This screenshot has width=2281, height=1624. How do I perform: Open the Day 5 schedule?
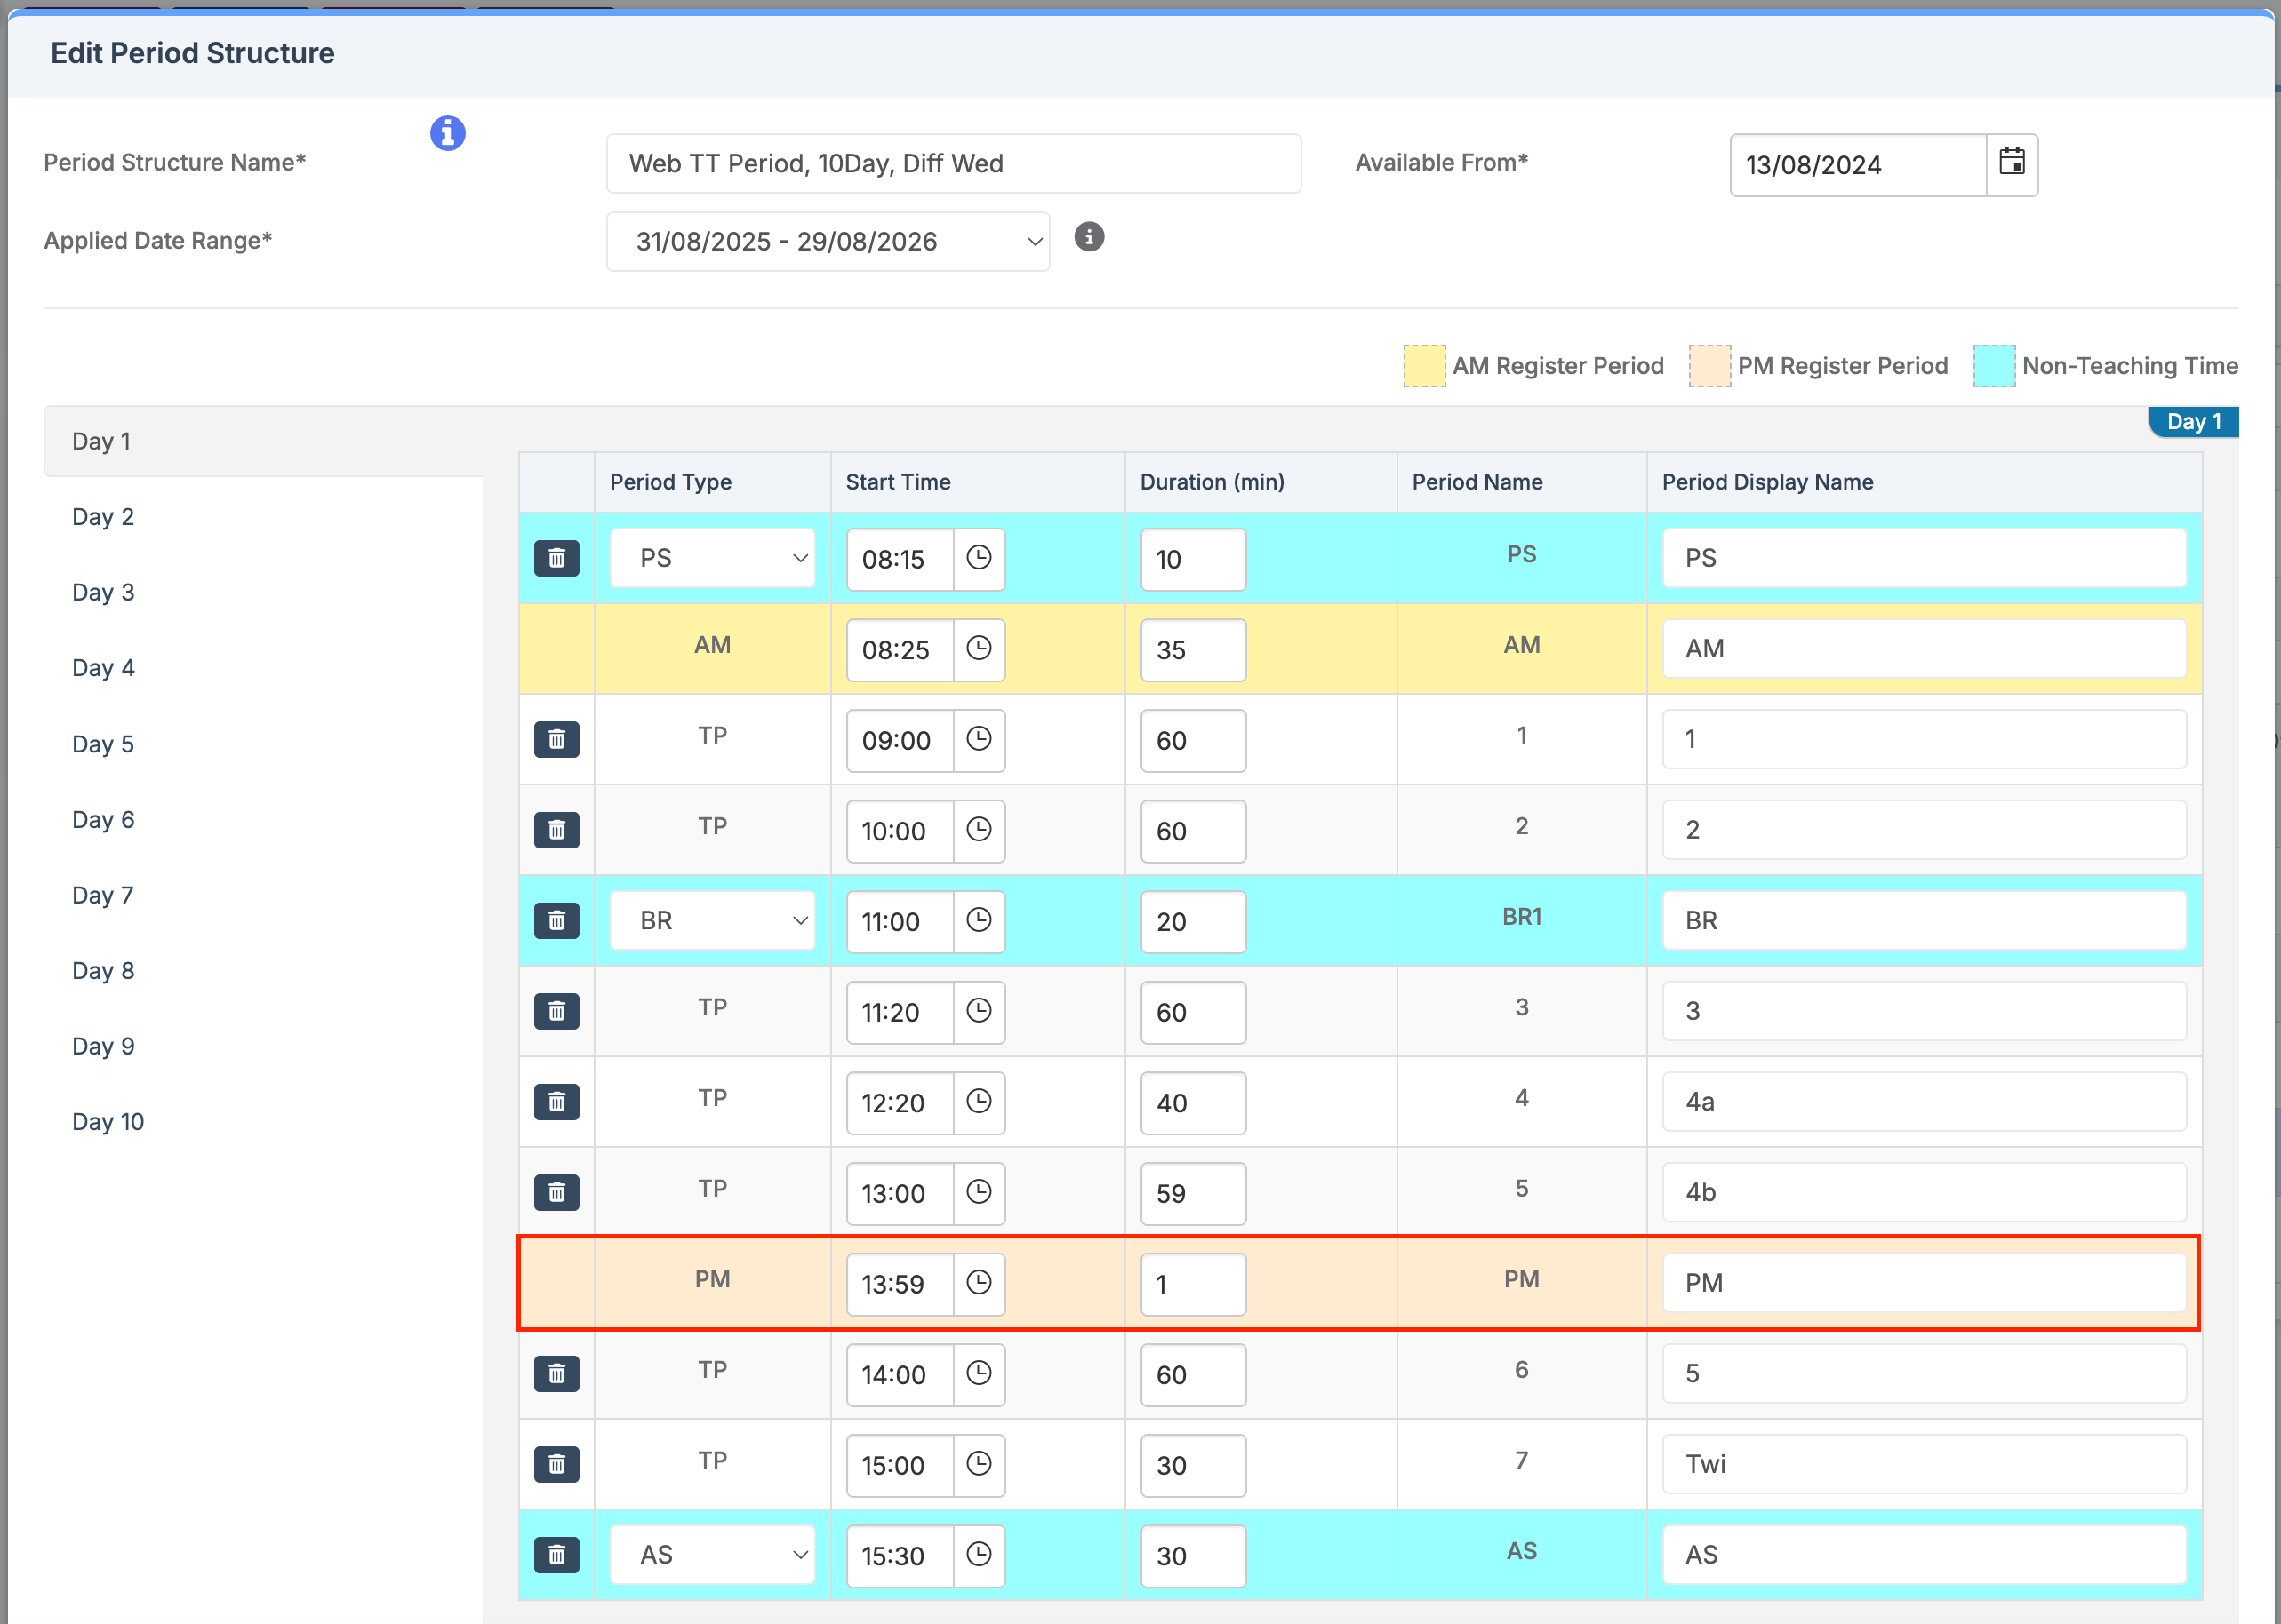tap(103, 744)
